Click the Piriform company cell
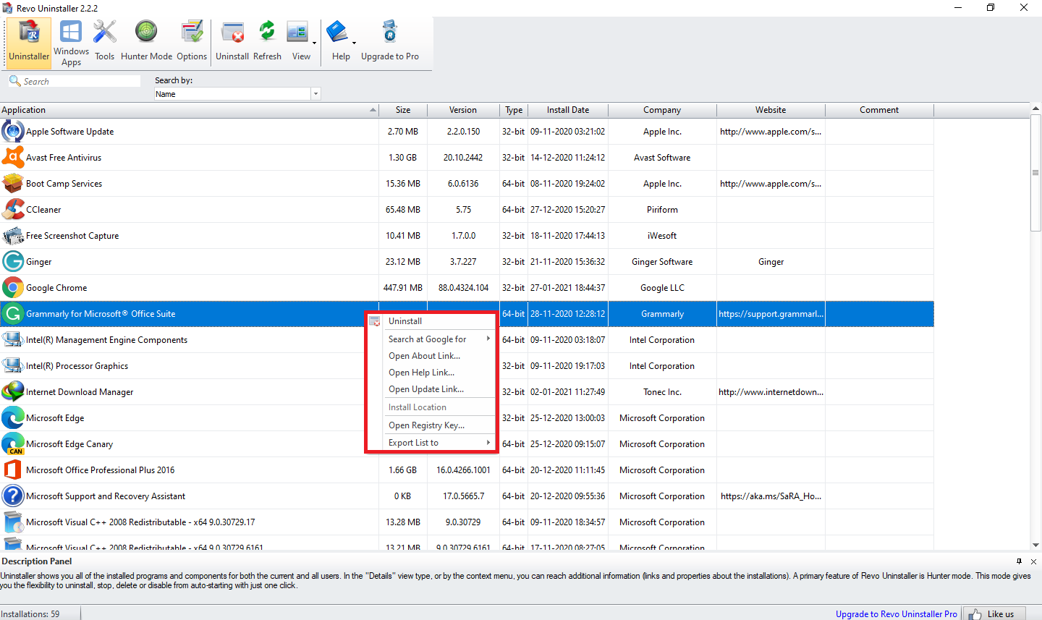 [662, 210]
